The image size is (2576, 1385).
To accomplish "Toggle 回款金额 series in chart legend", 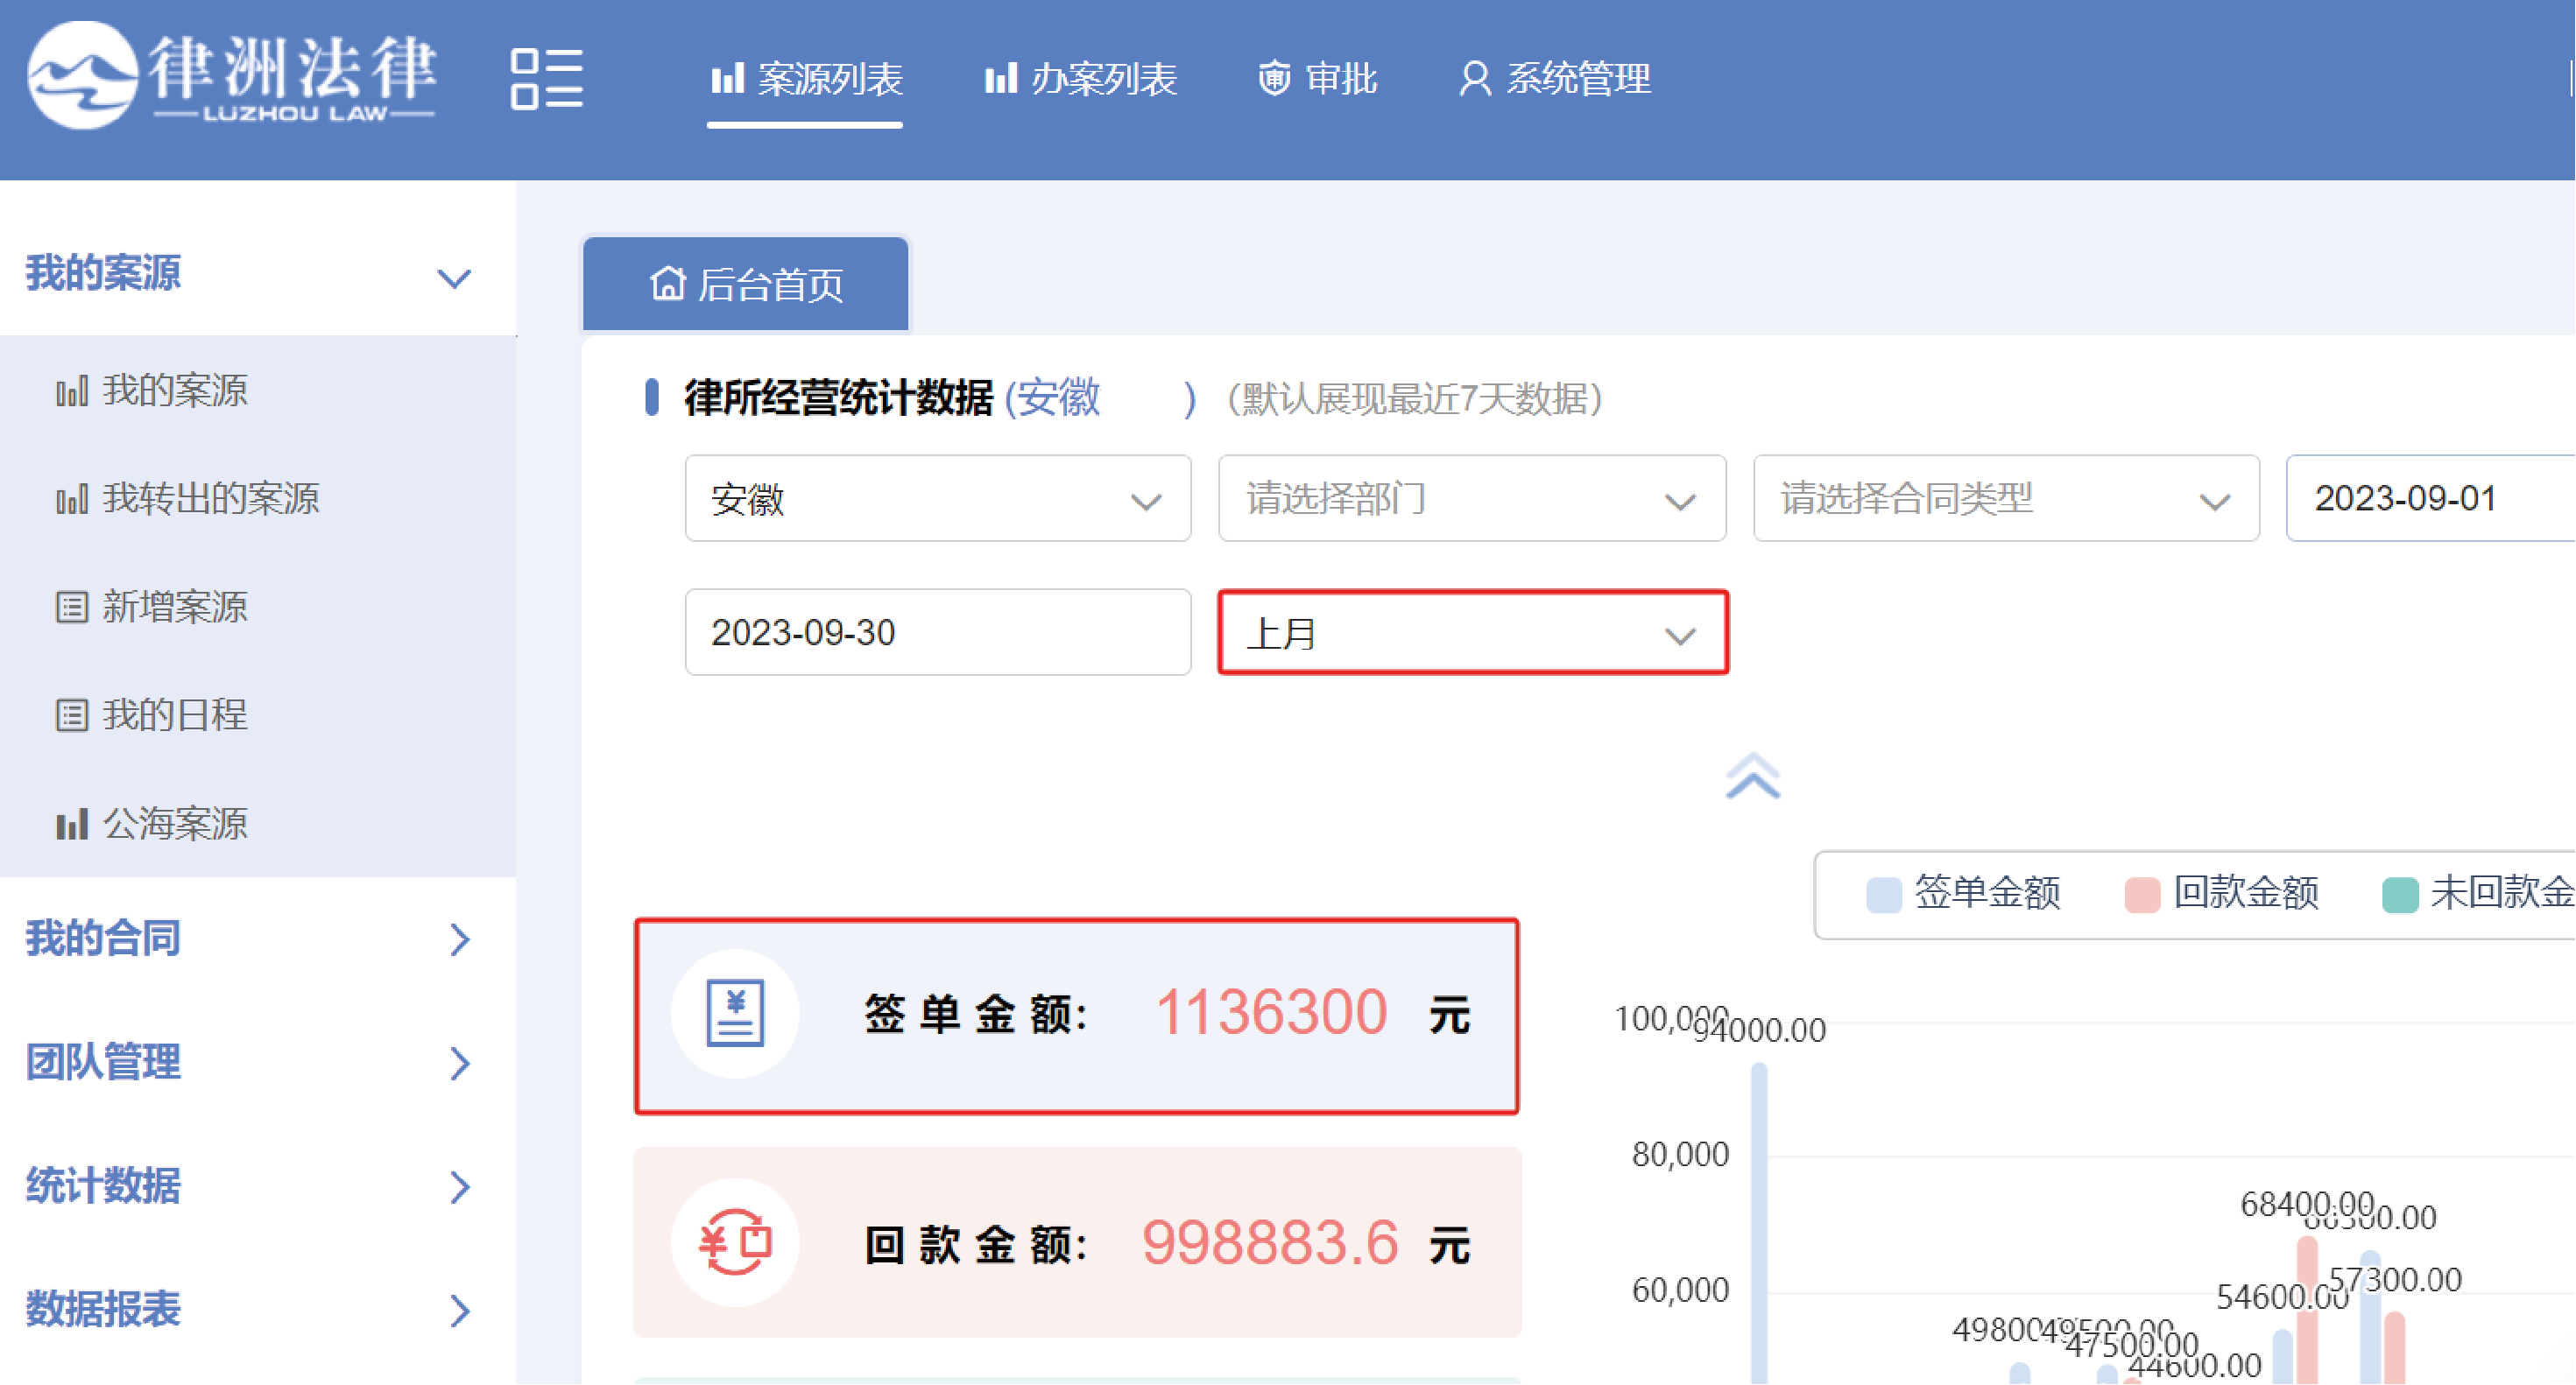I will pyautogui.click(x=2222, y=893).
